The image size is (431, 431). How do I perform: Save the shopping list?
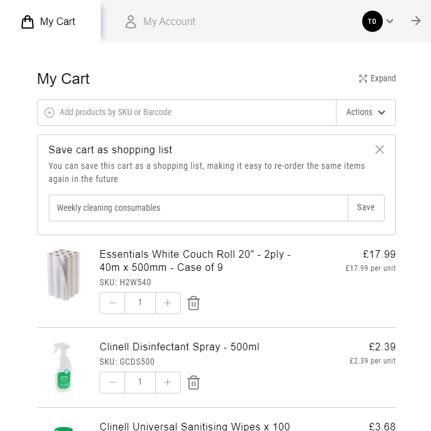pos(366,208)
